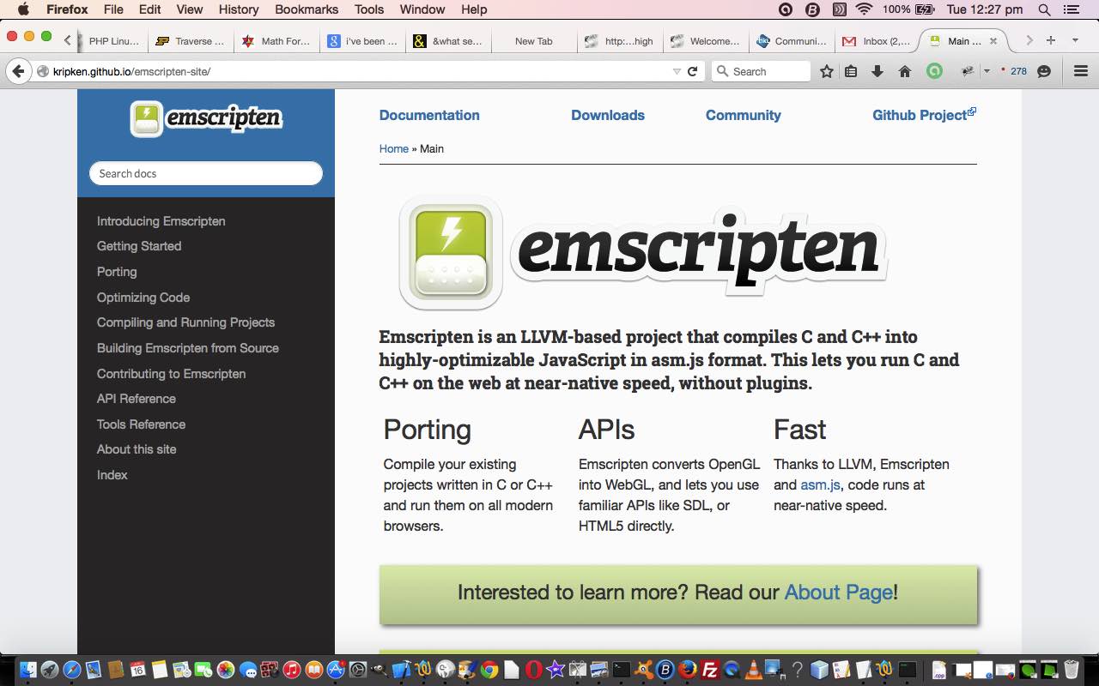
Task: Open Finder from the Dock
Action: click(x=27, y=669)
